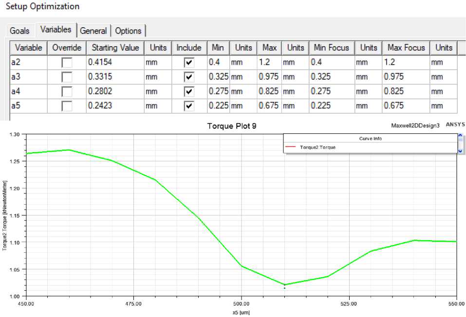Uncheck the Include checkbox for a3
Viewport: 466px width, 317px height.
pos(188,77)
